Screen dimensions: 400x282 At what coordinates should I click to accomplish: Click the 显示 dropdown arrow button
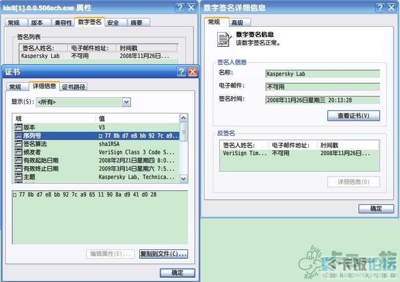pyautogui.click(x=127, y=102)
